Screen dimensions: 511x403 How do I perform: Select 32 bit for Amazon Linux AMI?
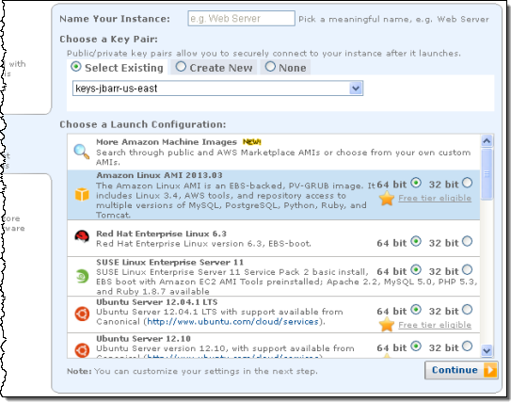pos(467,183)
